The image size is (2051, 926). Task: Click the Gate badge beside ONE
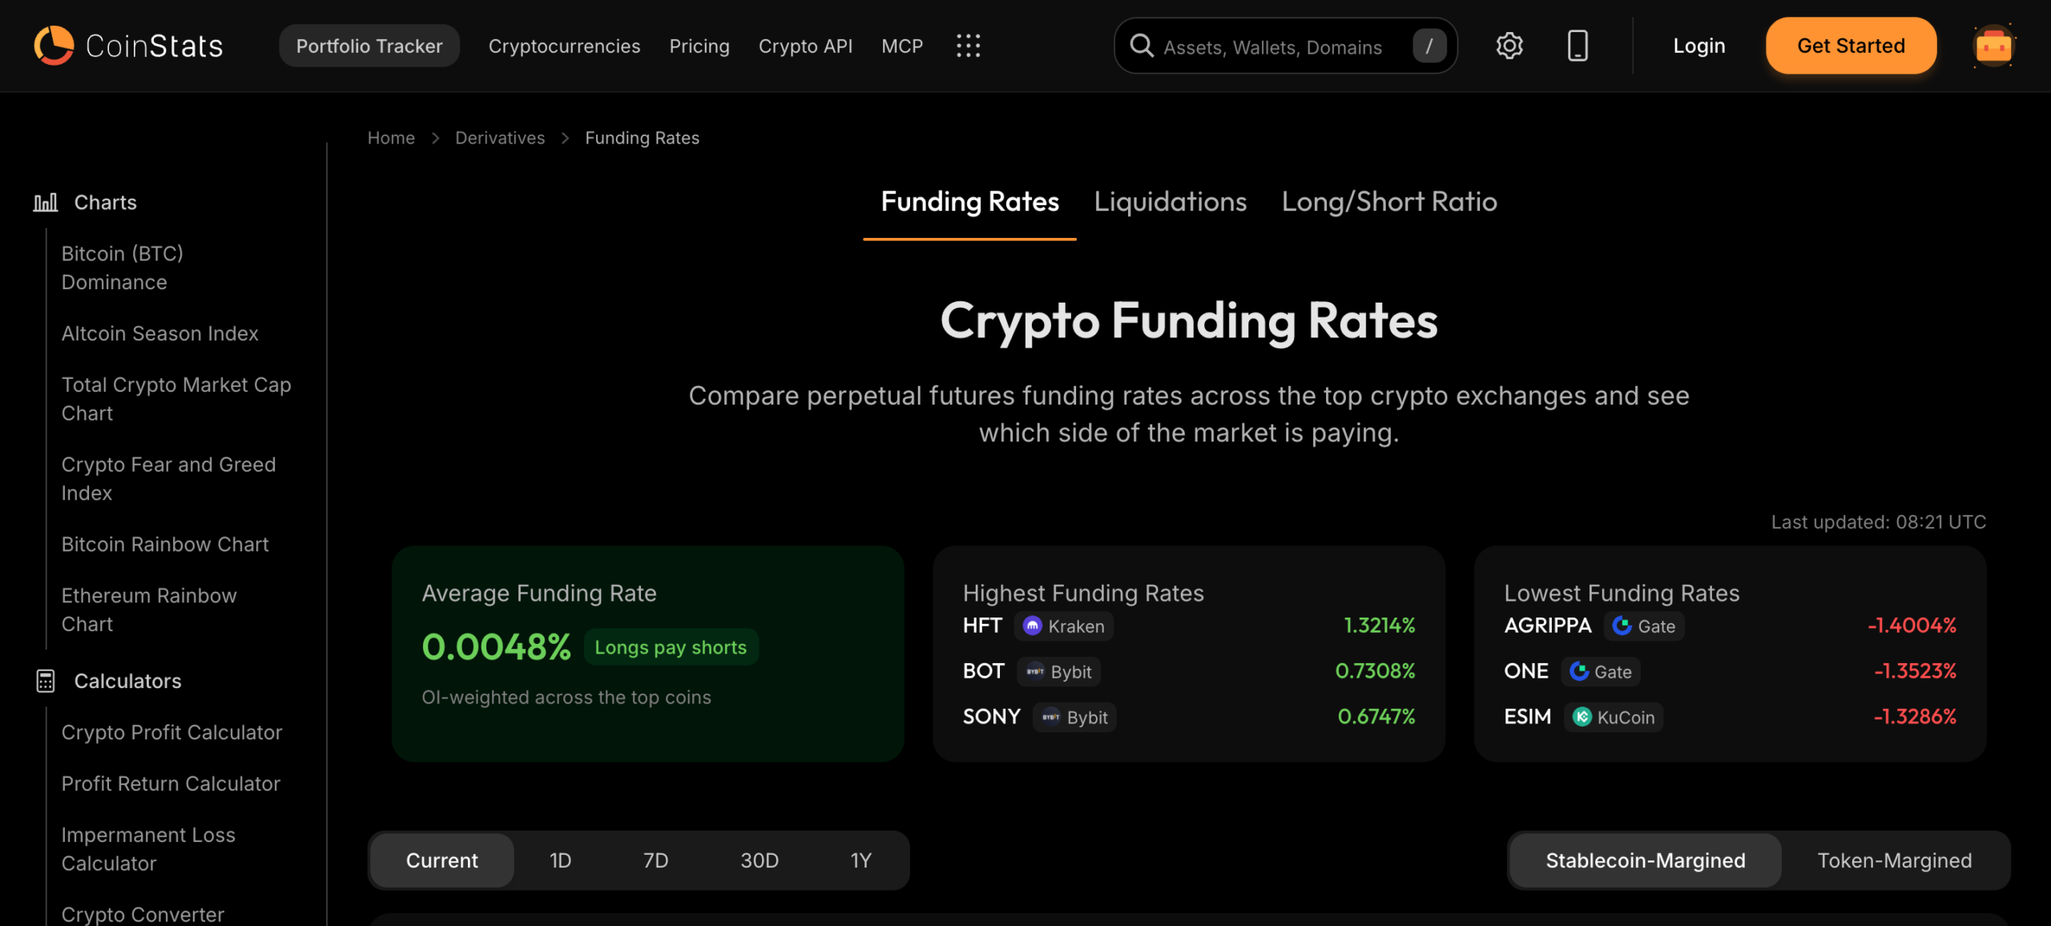1601,672
